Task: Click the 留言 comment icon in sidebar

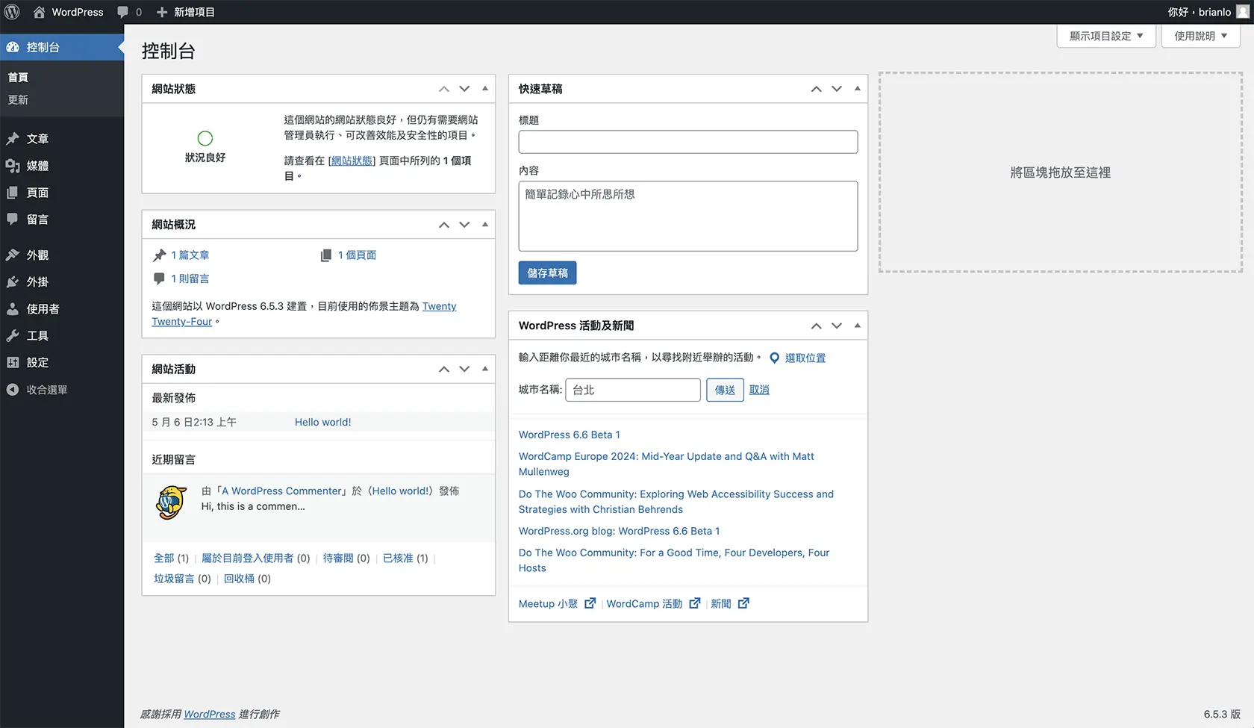Action: pos(13,220)
